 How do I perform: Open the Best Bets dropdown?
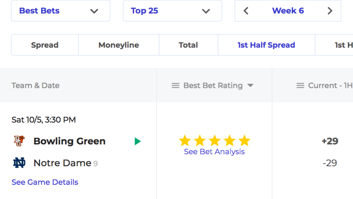tap(60, 11)
